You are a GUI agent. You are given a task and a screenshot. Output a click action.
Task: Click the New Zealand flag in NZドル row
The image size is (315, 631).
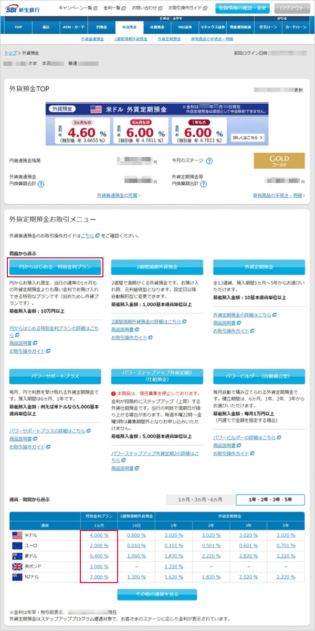tap(17, 577)
